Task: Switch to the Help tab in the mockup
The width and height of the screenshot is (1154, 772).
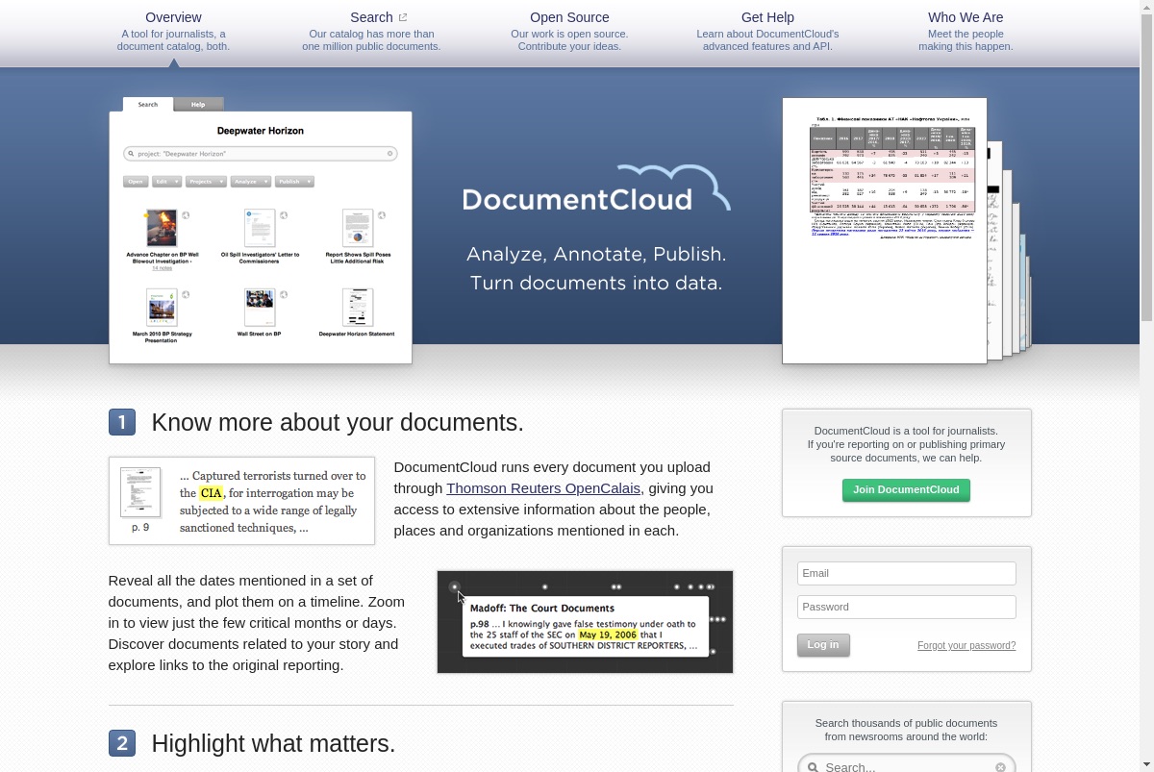Action: click(198, 104)
